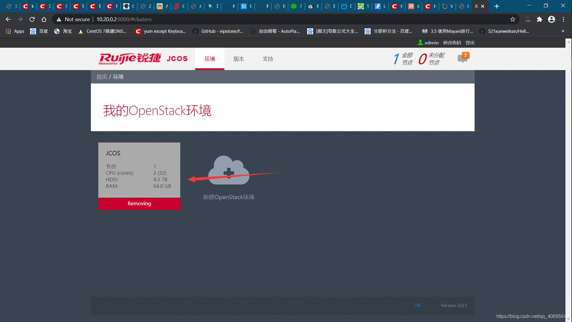Open Chrome three-dot menu

pos(563,19)
